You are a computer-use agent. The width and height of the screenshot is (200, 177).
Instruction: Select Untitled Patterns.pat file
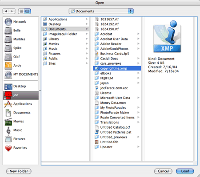tap(117, 132)
